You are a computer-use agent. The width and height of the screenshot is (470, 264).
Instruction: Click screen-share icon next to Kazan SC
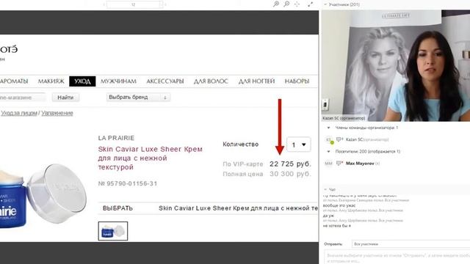(x=339, y=139)
